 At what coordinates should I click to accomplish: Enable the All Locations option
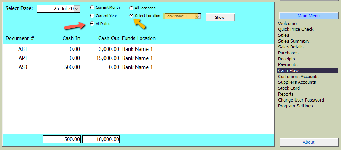pos(131,8)
